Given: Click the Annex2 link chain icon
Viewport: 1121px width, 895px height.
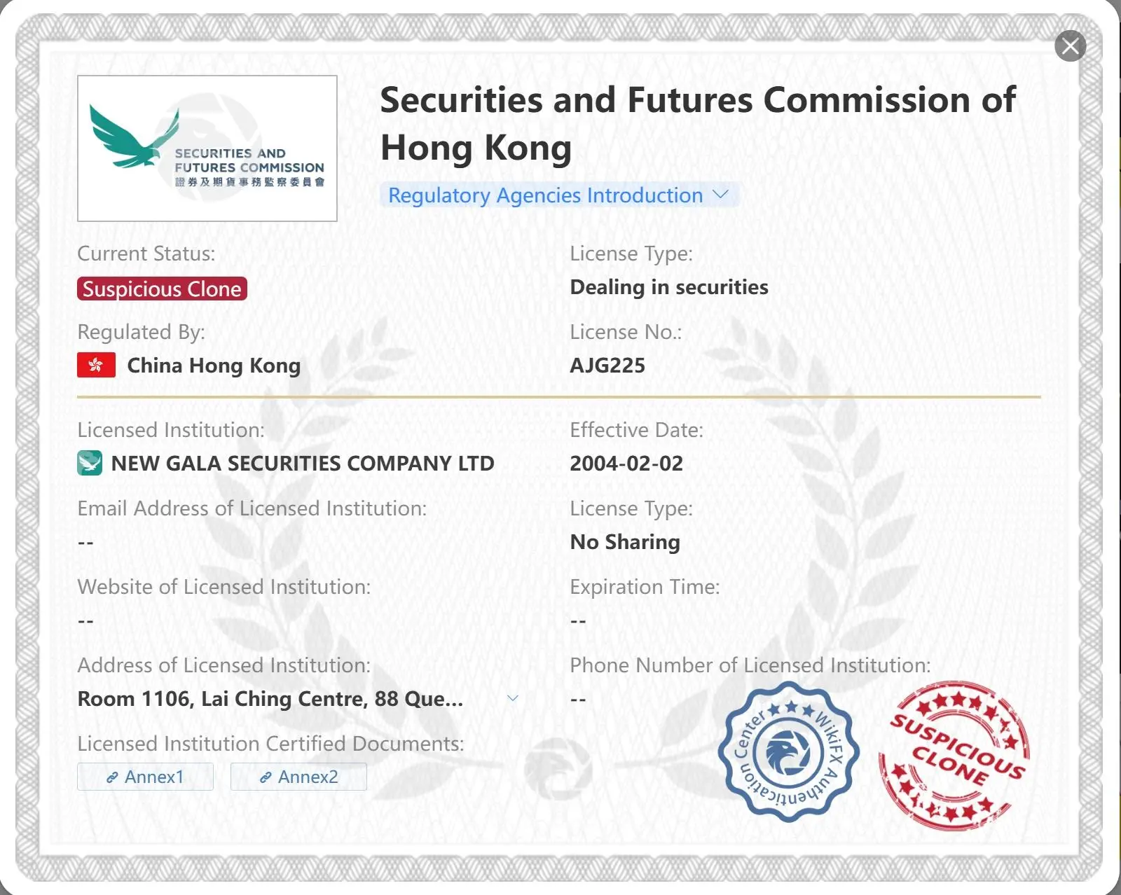Looking at the screenshot, I should click(x=266, y=777).
